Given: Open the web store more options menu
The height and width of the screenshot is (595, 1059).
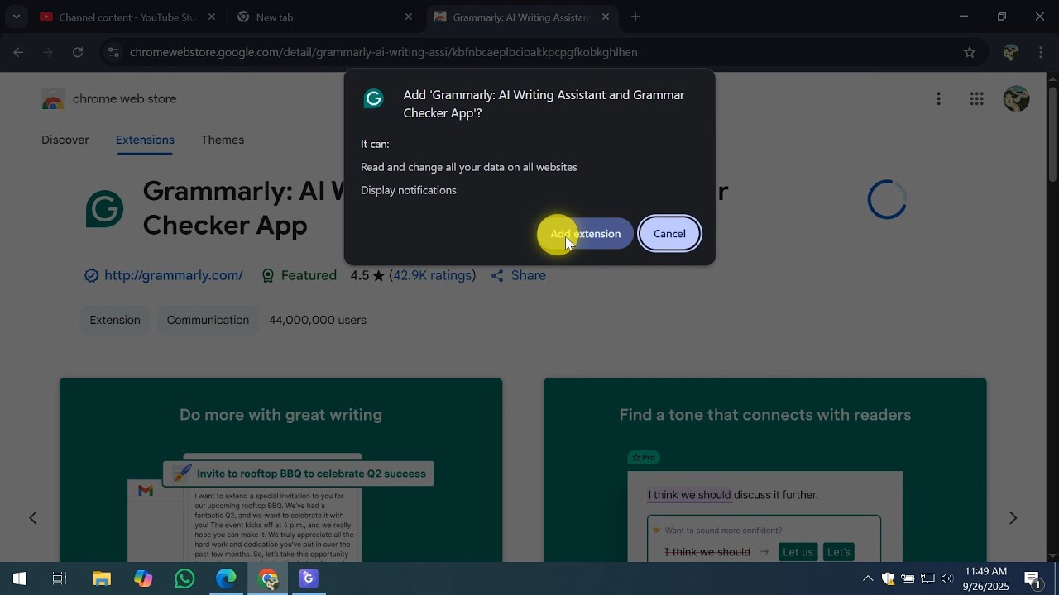Looking at the screenshot, I should [x=938, y=99].
